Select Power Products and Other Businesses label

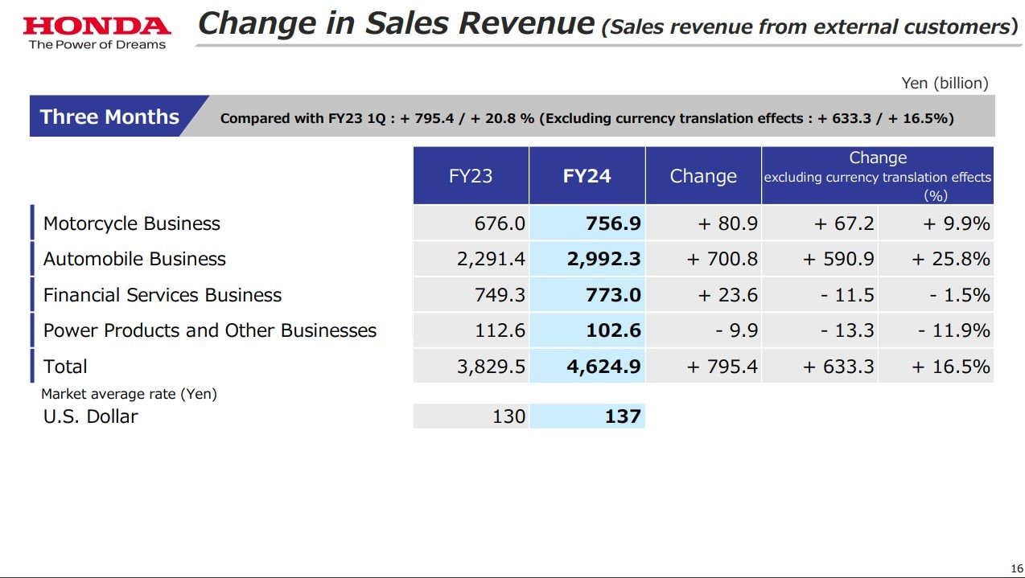[210, 330]
